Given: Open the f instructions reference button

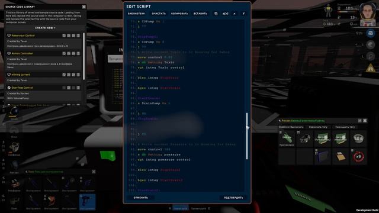Looking at the screenshot, I should 243,14.
